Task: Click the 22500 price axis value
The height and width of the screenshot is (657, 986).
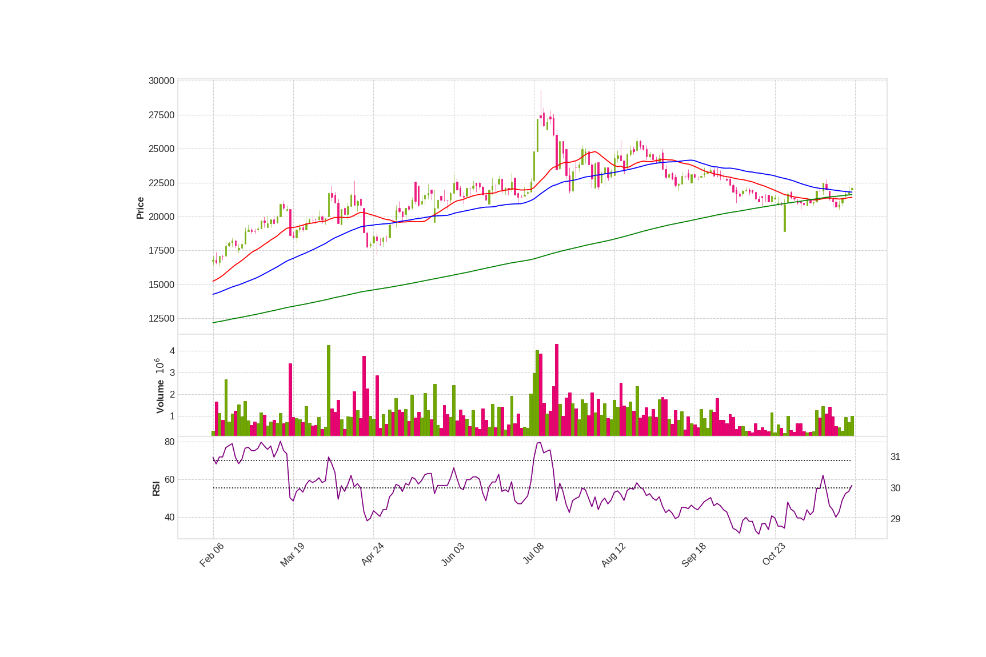Action: (161, 183)
